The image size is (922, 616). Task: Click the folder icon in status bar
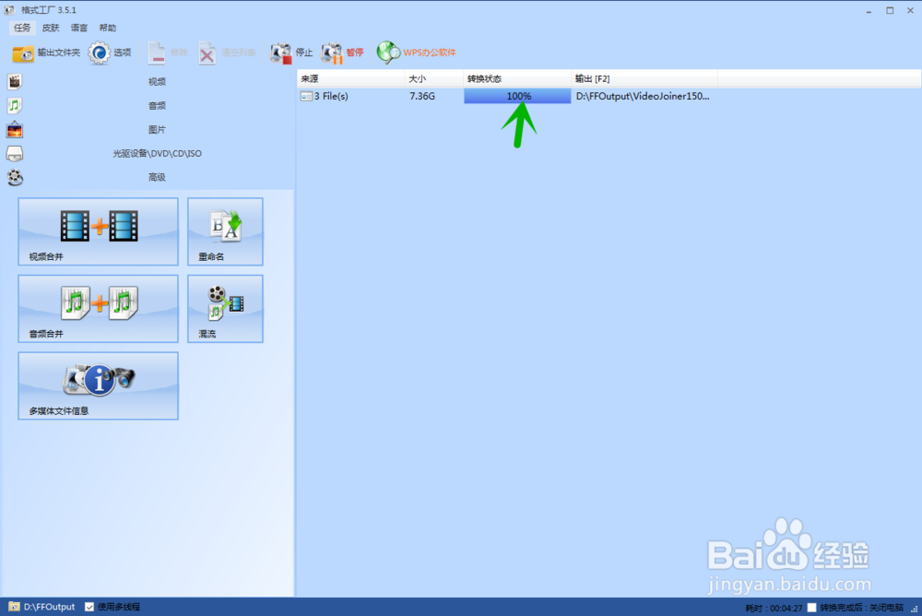click(14, 607)
